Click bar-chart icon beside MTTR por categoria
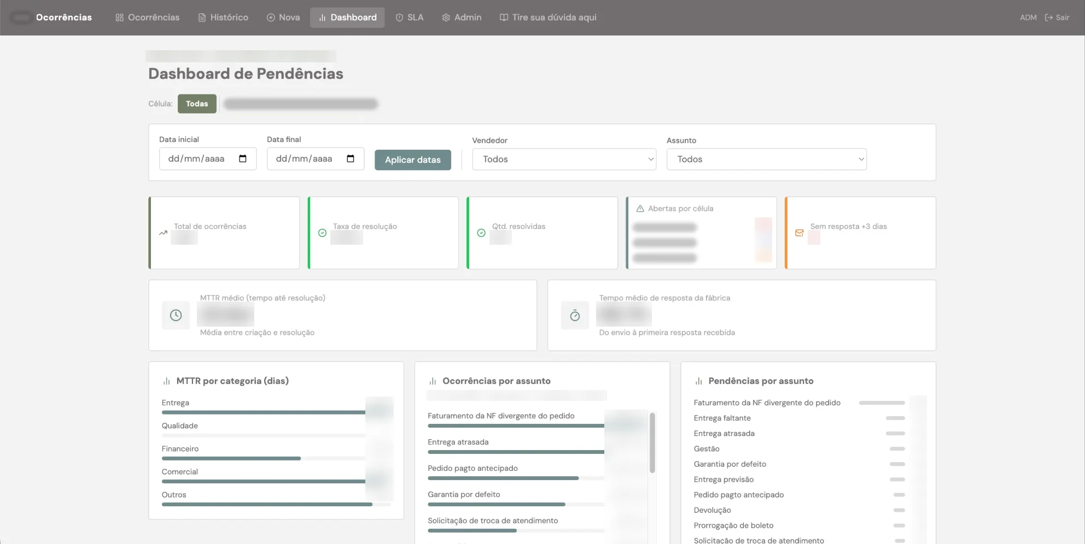Screen dimensions: 1085x544 [166, 381]
